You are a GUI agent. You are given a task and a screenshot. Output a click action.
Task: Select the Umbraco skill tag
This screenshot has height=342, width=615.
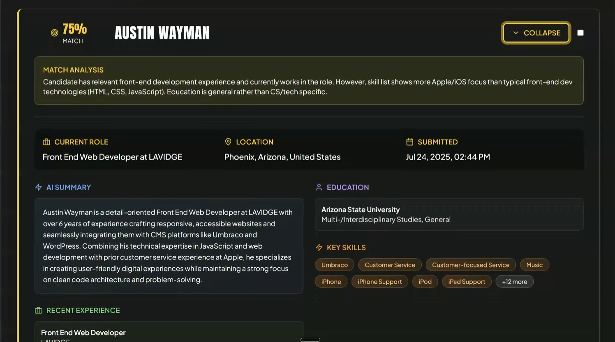[334, 265]
